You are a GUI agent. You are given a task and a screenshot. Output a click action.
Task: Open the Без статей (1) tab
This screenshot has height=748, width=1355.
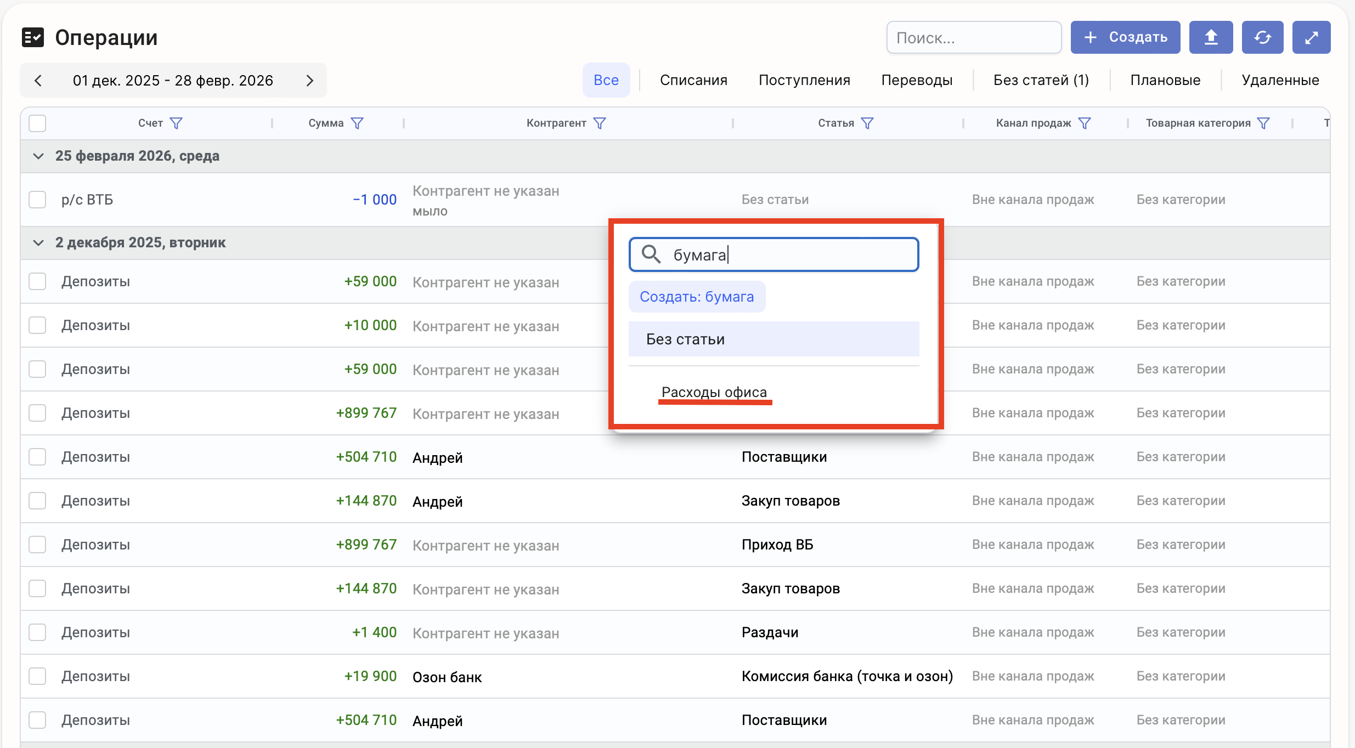(x=1041, y=80)
